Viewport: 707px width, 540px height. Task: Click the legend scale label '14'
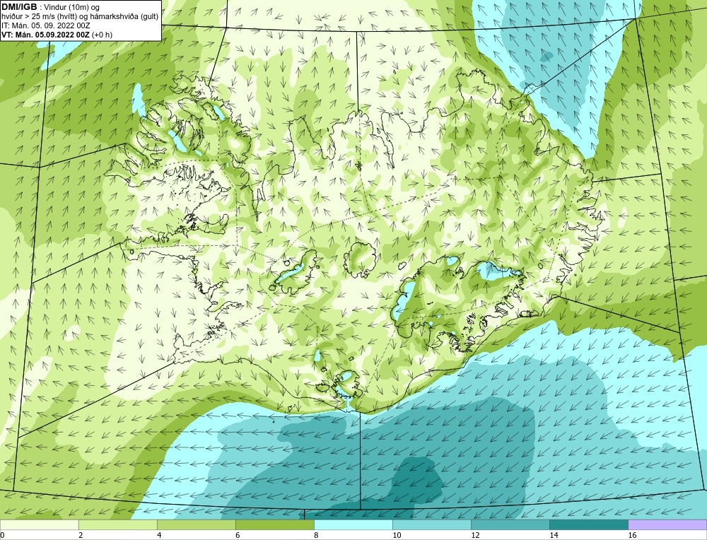[x=554, y=535]
